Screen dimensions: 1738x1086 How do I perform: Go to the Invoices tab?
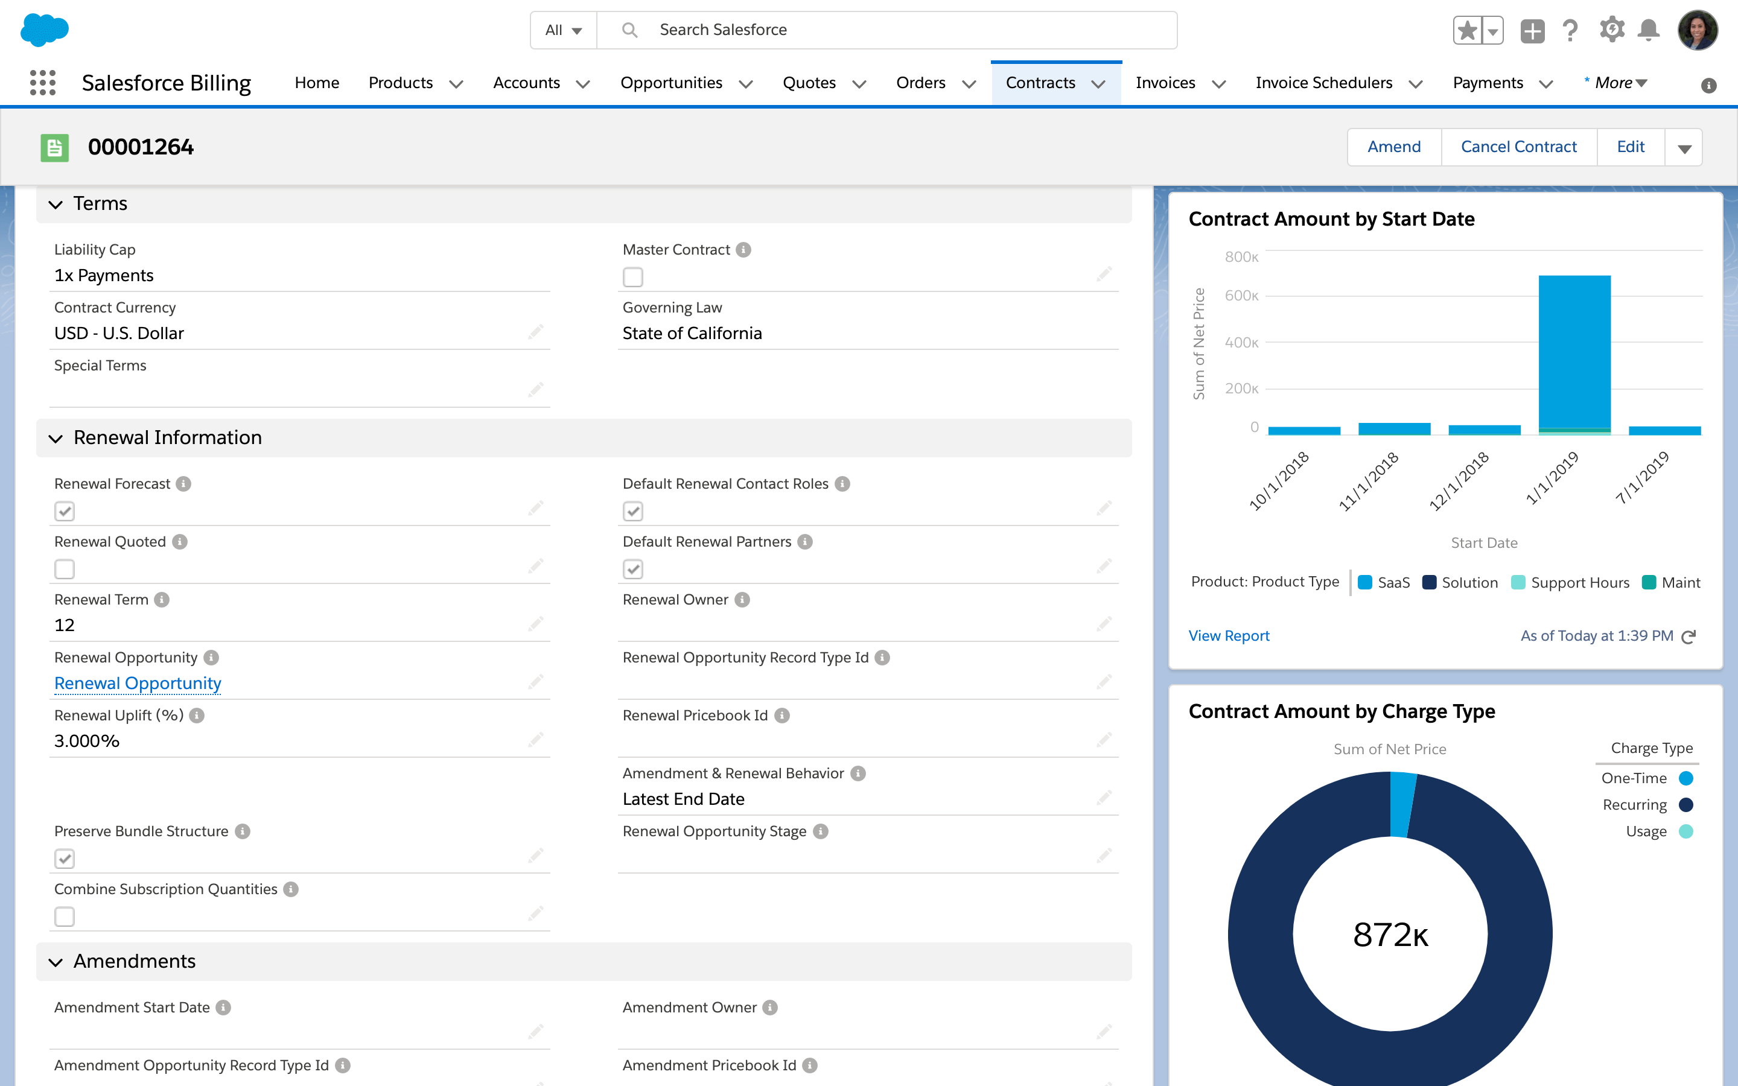click(1165, 83)
